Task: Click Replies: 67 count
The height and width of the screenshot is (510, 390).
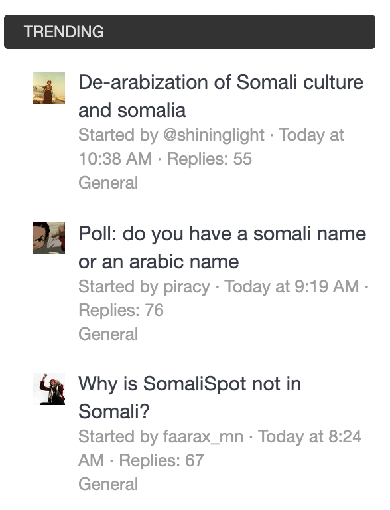Action: tap(162, 460)
